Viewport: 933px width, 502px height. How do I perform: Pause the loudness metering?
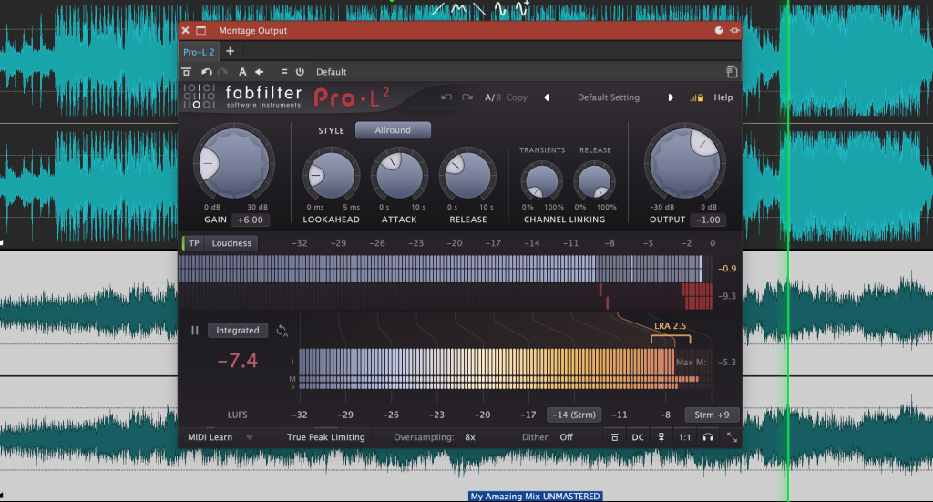point(194,331)
